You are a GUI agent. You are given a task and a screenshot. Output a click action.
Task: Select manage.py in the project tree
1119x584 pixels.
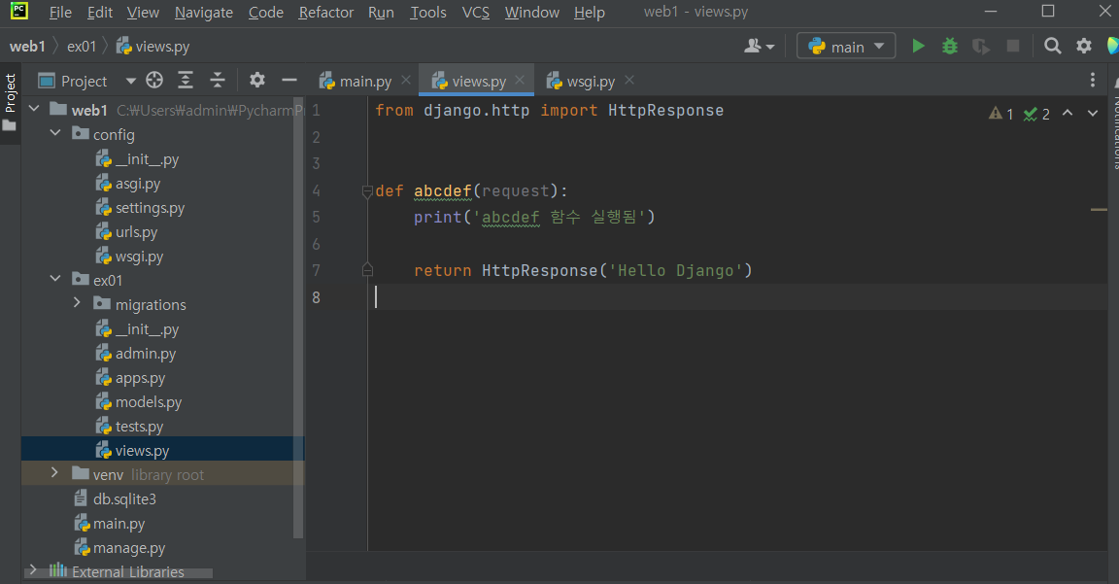tap(119, 548)
